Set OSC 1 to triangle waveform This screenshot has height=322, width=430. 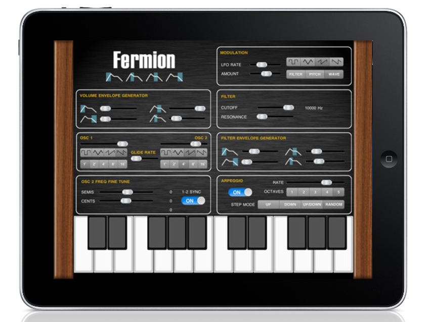click(98, 152)
